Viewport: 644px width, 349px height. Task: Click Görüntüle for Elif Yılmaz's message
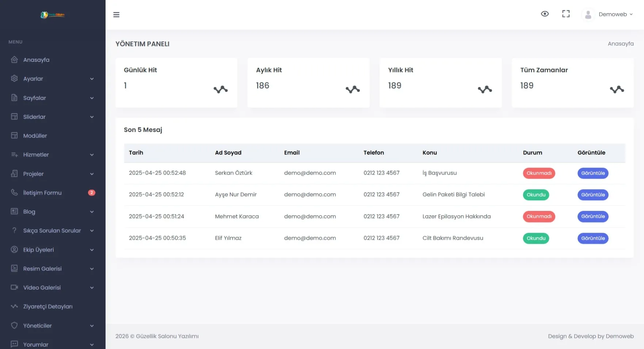coord(592,238)
